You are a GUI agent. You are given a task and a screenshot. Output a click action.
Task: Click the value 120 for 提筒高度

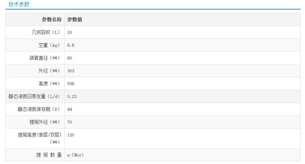click(71, 135)
